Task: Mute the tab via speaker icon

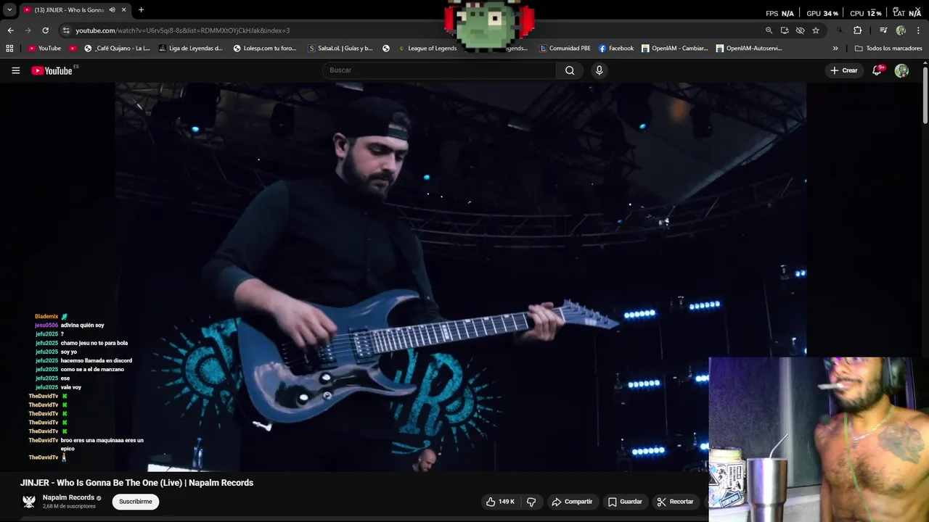Action: 112,10
